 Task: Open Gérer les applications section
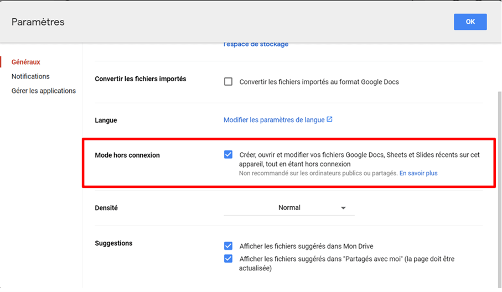tap(44, 91)
